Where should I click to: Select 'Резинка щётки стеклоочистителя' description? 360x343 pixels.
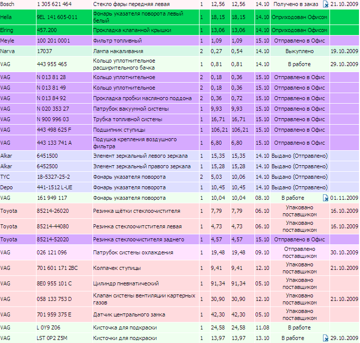tap(136, 211)
